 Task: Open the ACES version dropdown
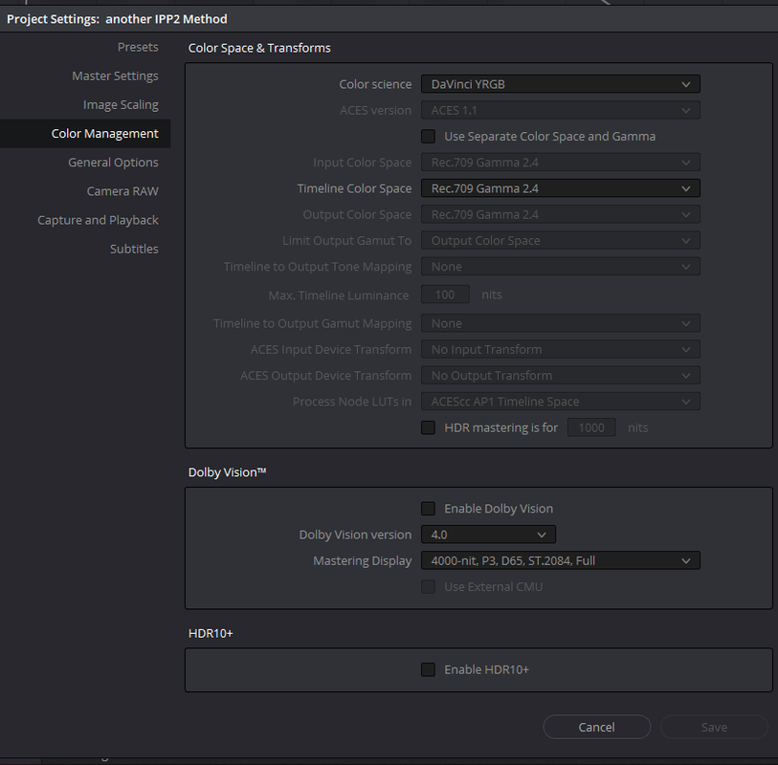[560, 110]
